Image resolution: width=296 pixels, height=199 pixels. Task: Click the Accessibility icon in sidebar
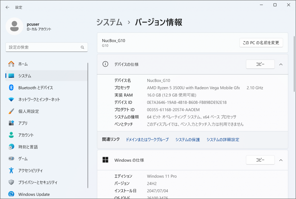pyautogui.click(x=11, y=171)
